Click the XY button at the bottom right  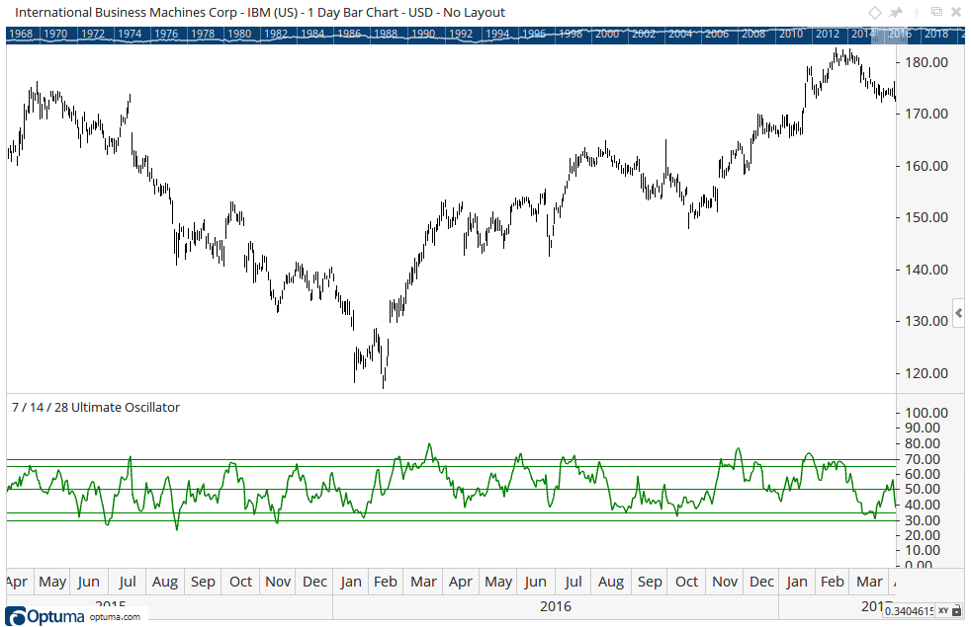coord(943,611)
